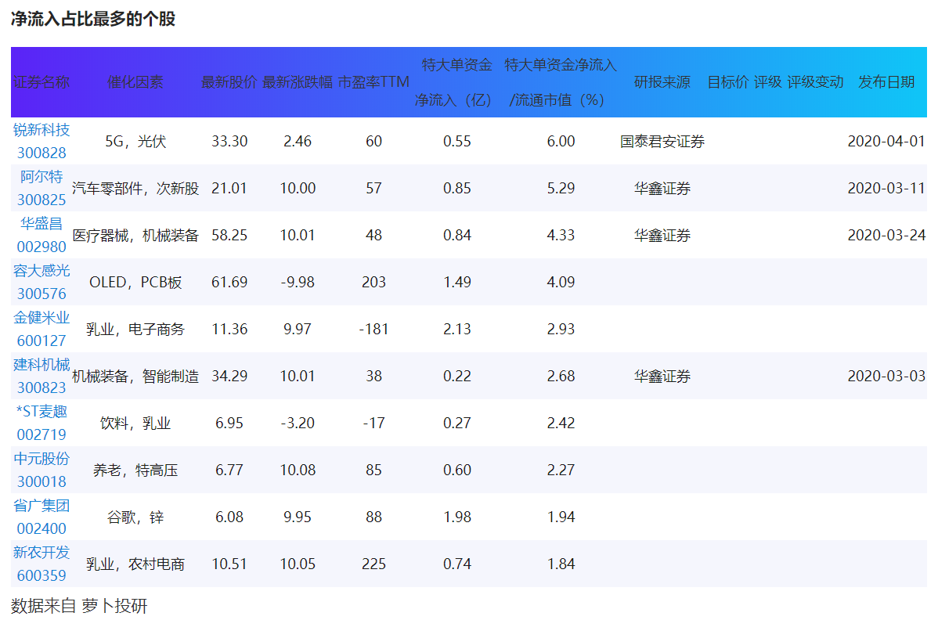The height and width of the screenshot is (620, 938).
Task: Click the 净流入占比最多的个股 title
Action: tap(93, 19)
